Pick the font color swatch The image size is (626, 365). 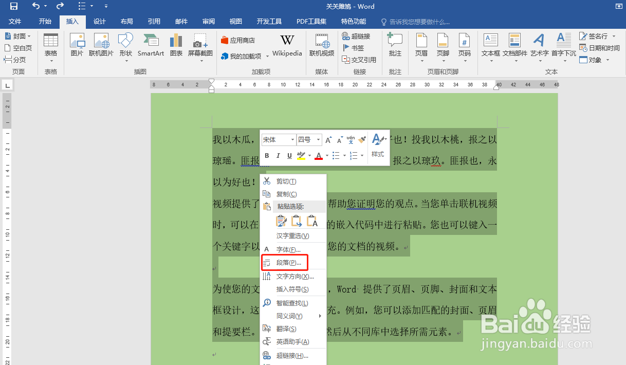coord(318,156)
